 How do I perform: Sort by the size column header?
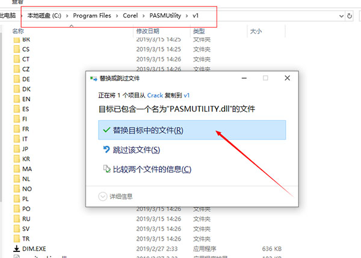[256, 31]
